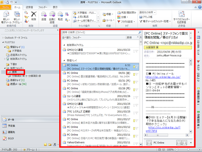Expand the Outlook データ ファイル tree node

(3, 38)
